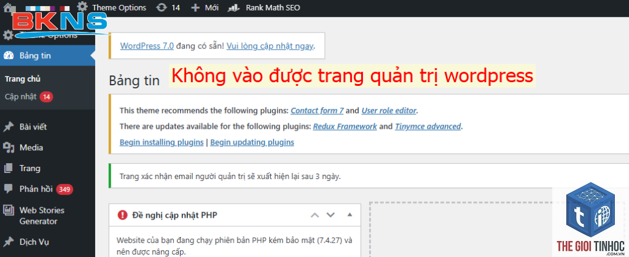Collapse the Đề nghị cập nhật PHP panel
Screen dimensions: 629x257
point(350,215)
